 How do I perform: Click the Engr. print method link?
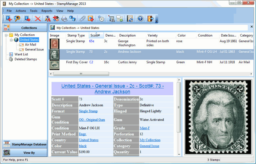pyautogui.click(x=83, y=134)
